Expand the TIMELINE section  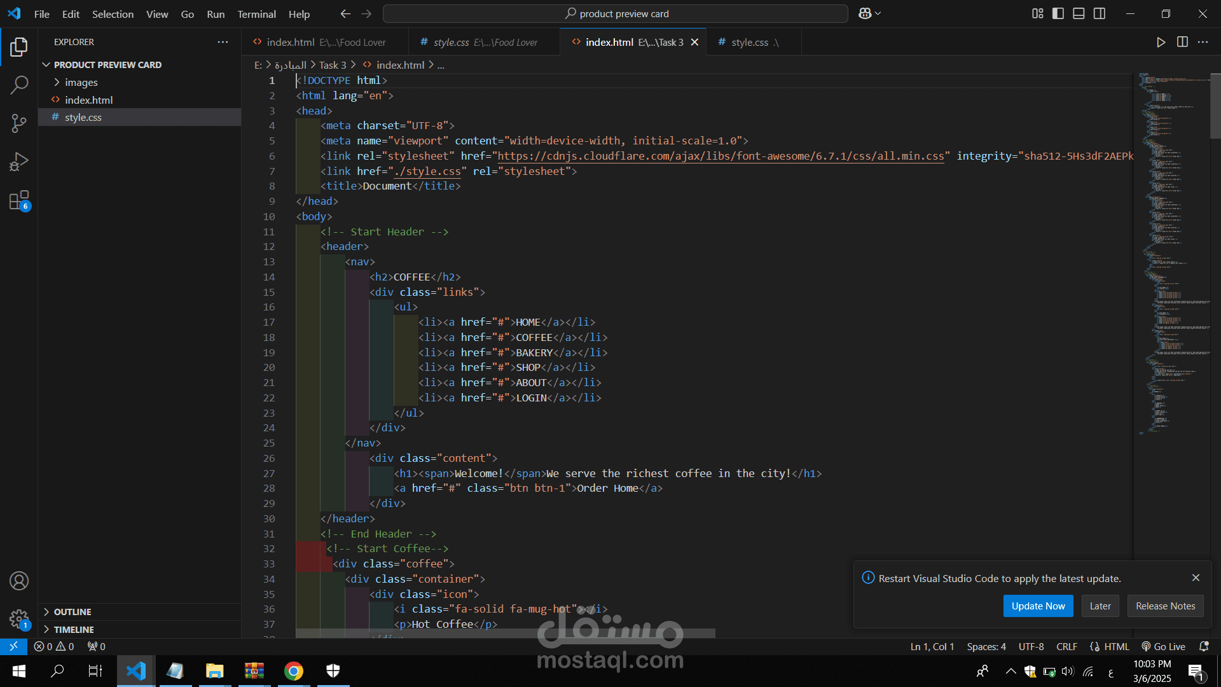click(73, 629)
